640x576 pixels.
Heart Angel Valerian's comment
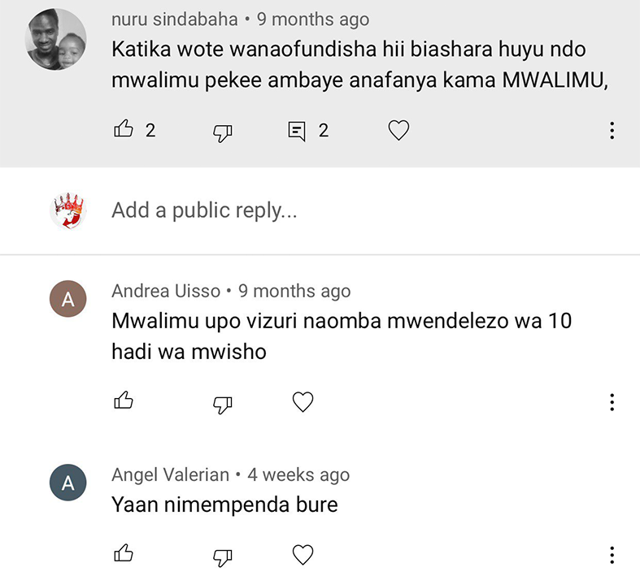pyautogui.click(x=303, y=555)
